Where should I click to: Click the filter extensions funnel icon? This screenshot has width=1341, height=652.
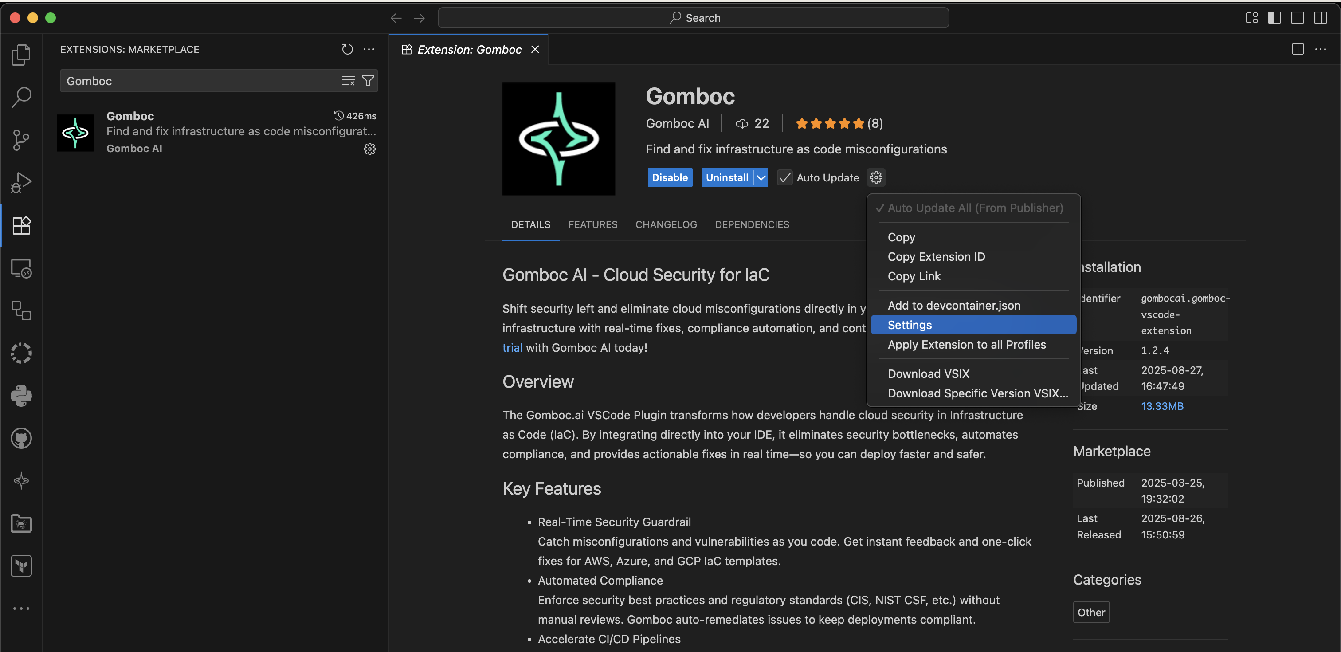[368, 81]
